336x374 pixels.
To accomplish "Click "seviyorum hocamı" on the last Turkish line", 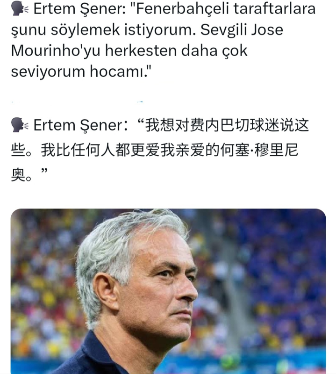I will tap(79, 72).
